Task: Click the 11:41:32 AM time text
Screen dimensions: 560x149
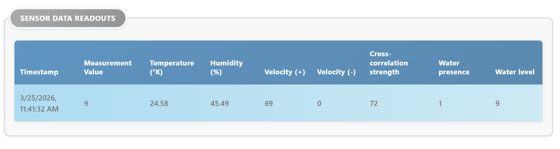Action: click(x=39, y=109)
